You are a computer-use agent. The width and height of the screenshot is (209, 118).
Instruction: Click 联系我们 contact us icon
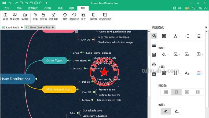pyautogui.click(x=74, y=17)
